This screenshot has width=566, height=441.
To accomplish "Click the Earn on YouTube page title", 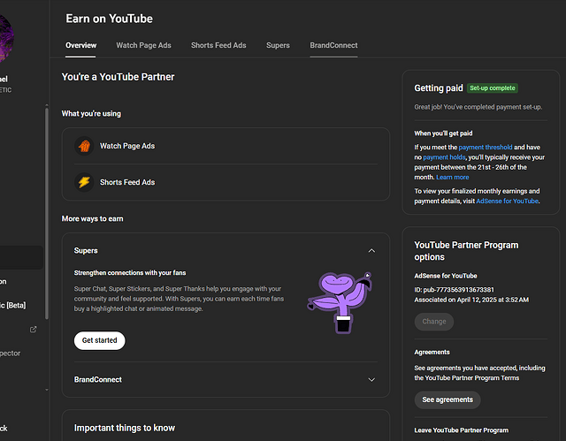I will 109,19.
